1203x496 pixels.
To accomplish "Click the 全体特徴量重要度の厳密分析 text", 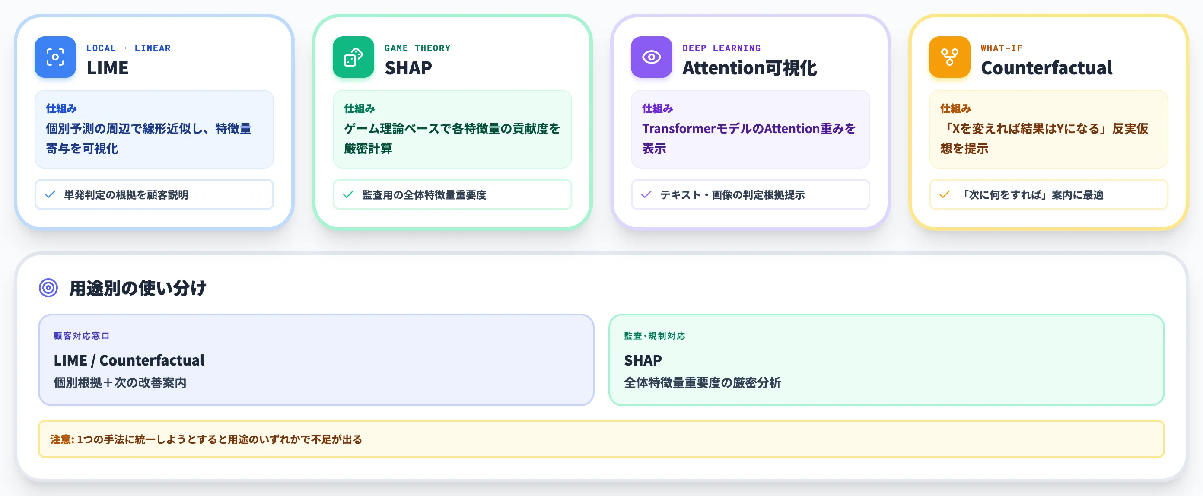I will pos(702,382).
